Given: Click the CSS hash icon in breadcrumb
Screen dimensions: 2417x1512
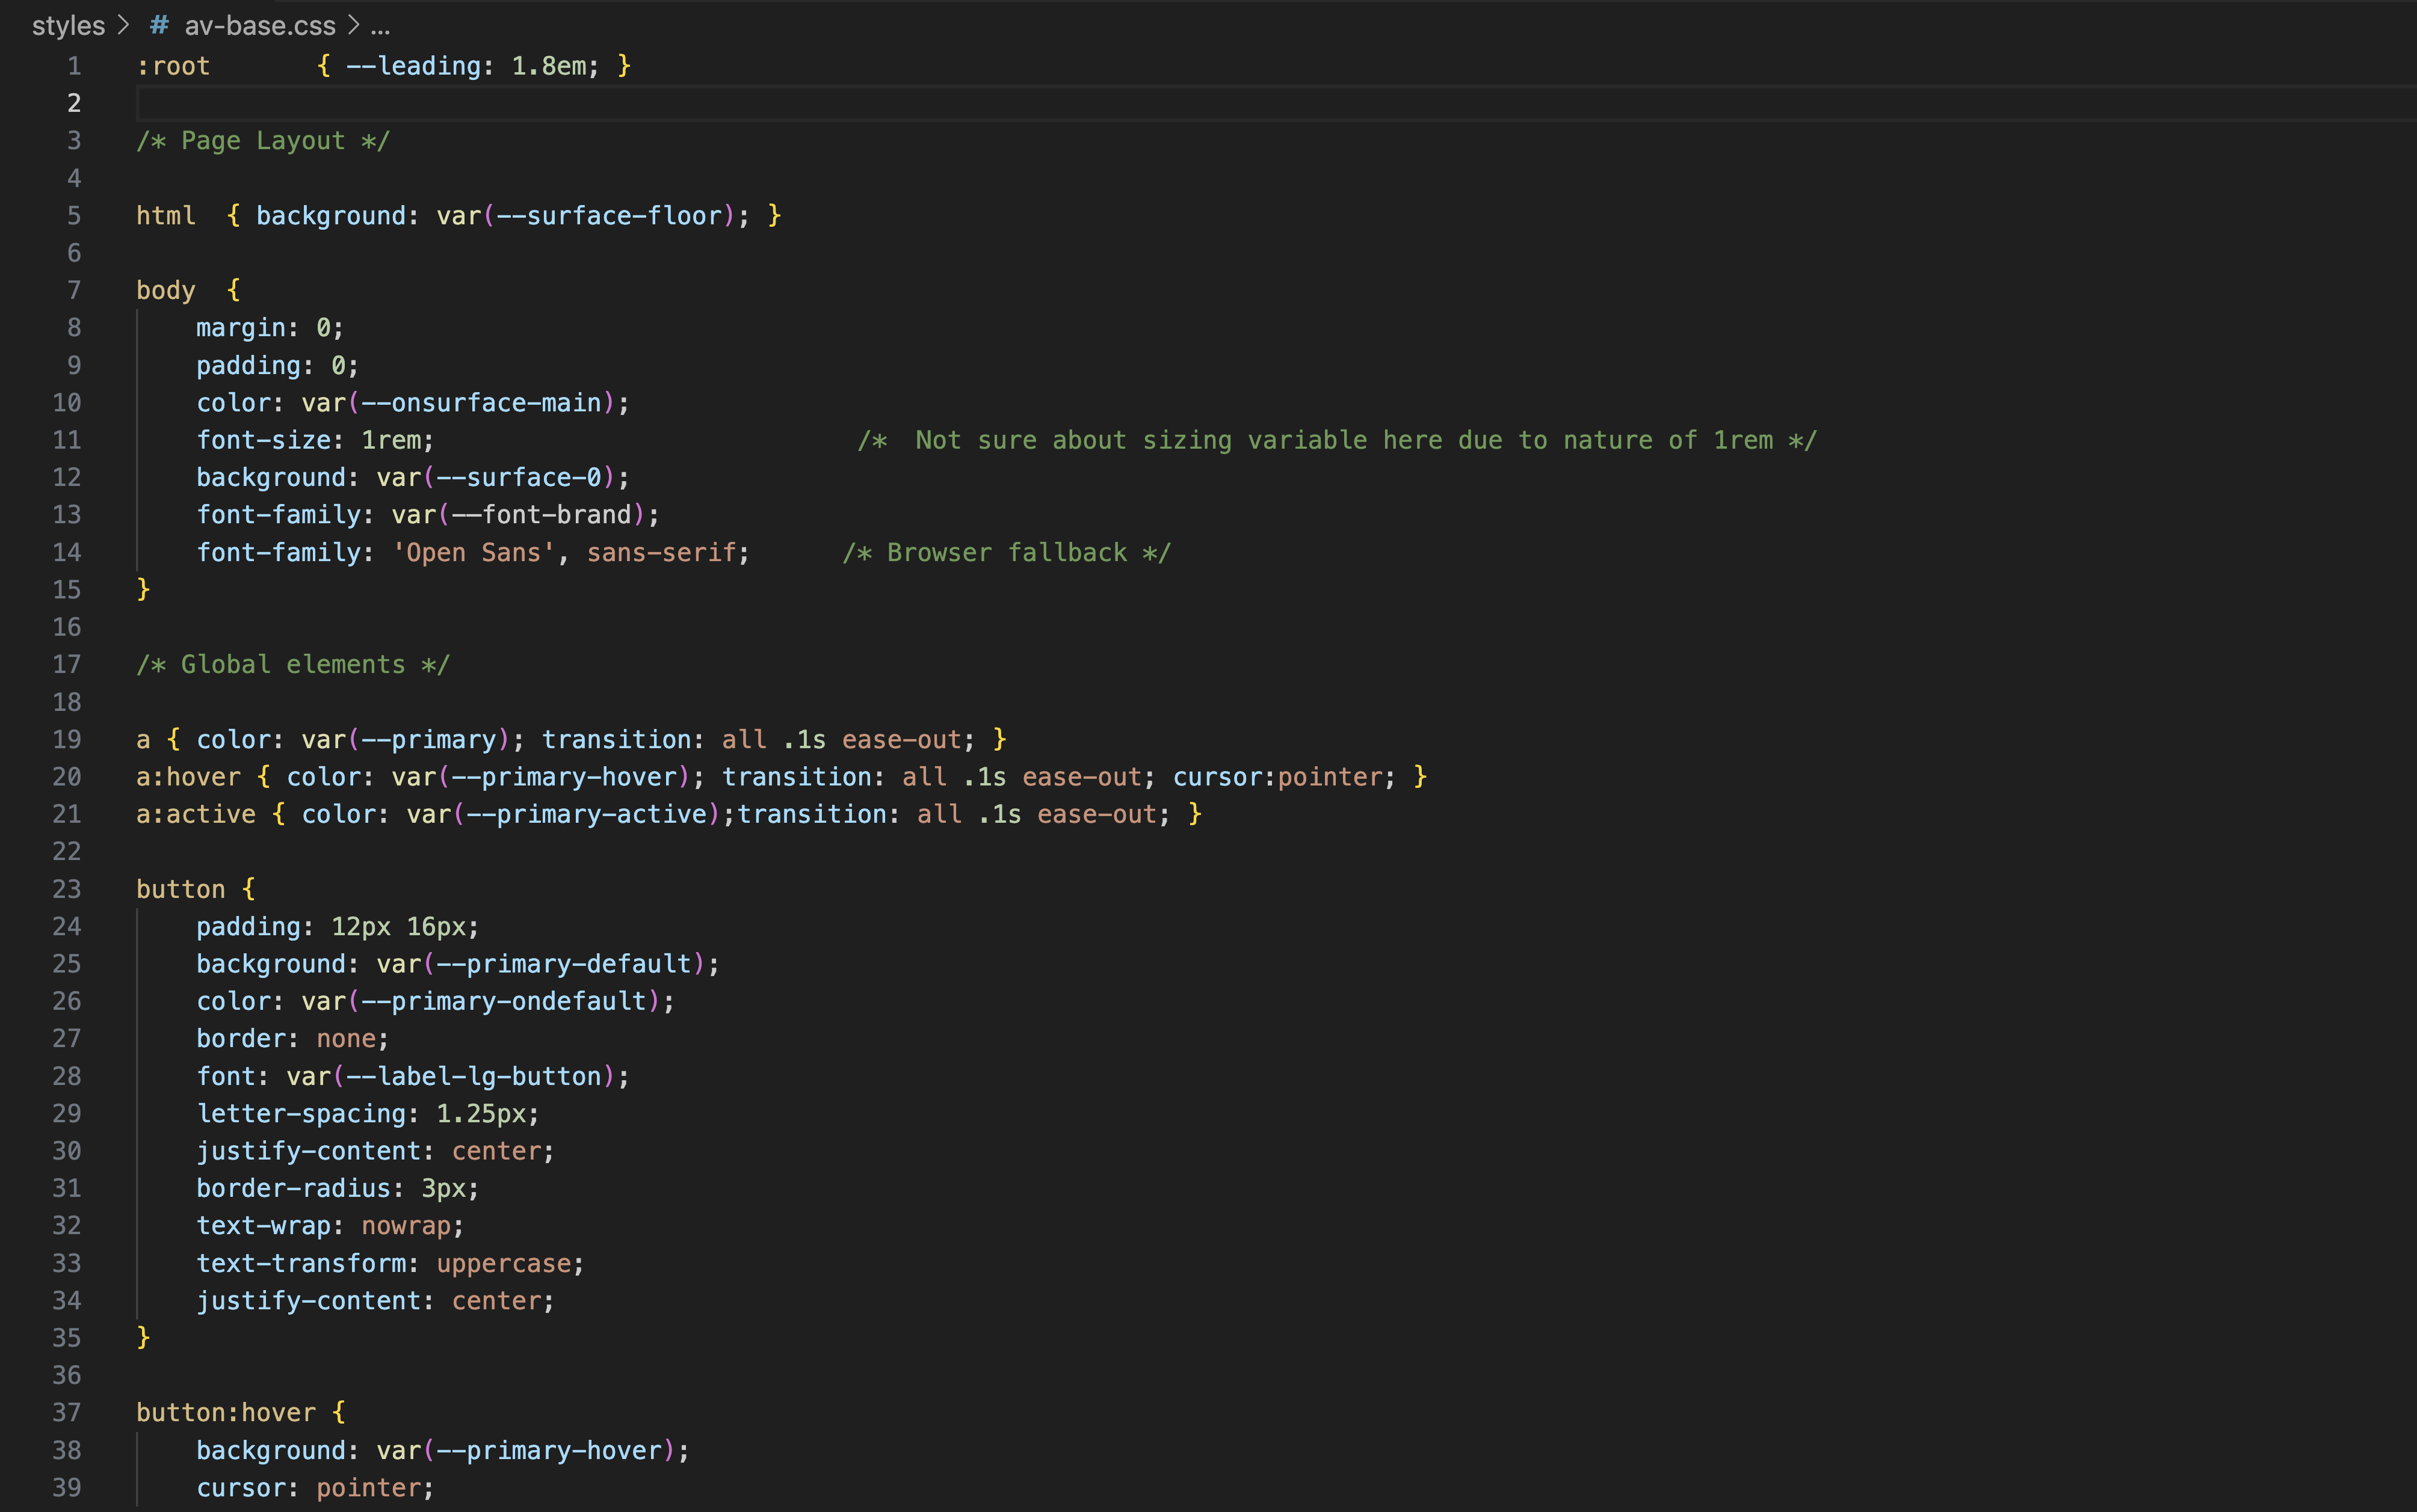Looking at the screenshot, I should 159,25.
